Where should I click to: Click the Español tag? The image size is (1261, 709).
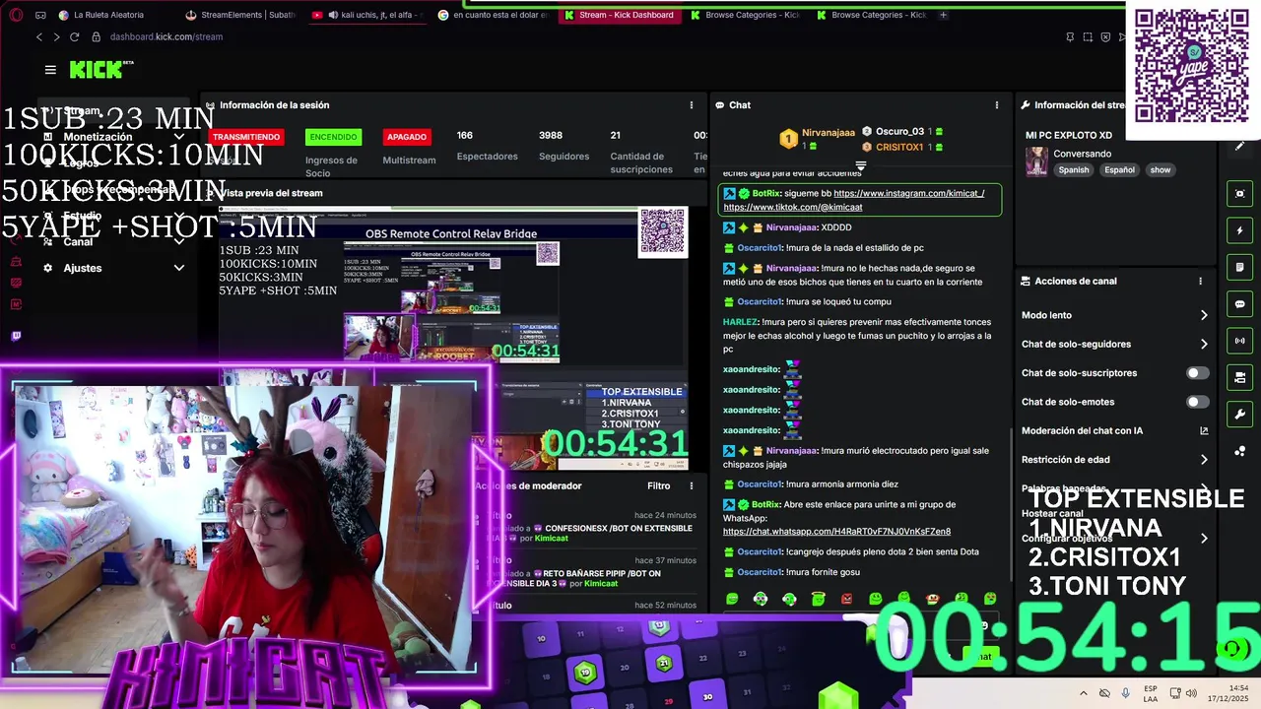1119,170
